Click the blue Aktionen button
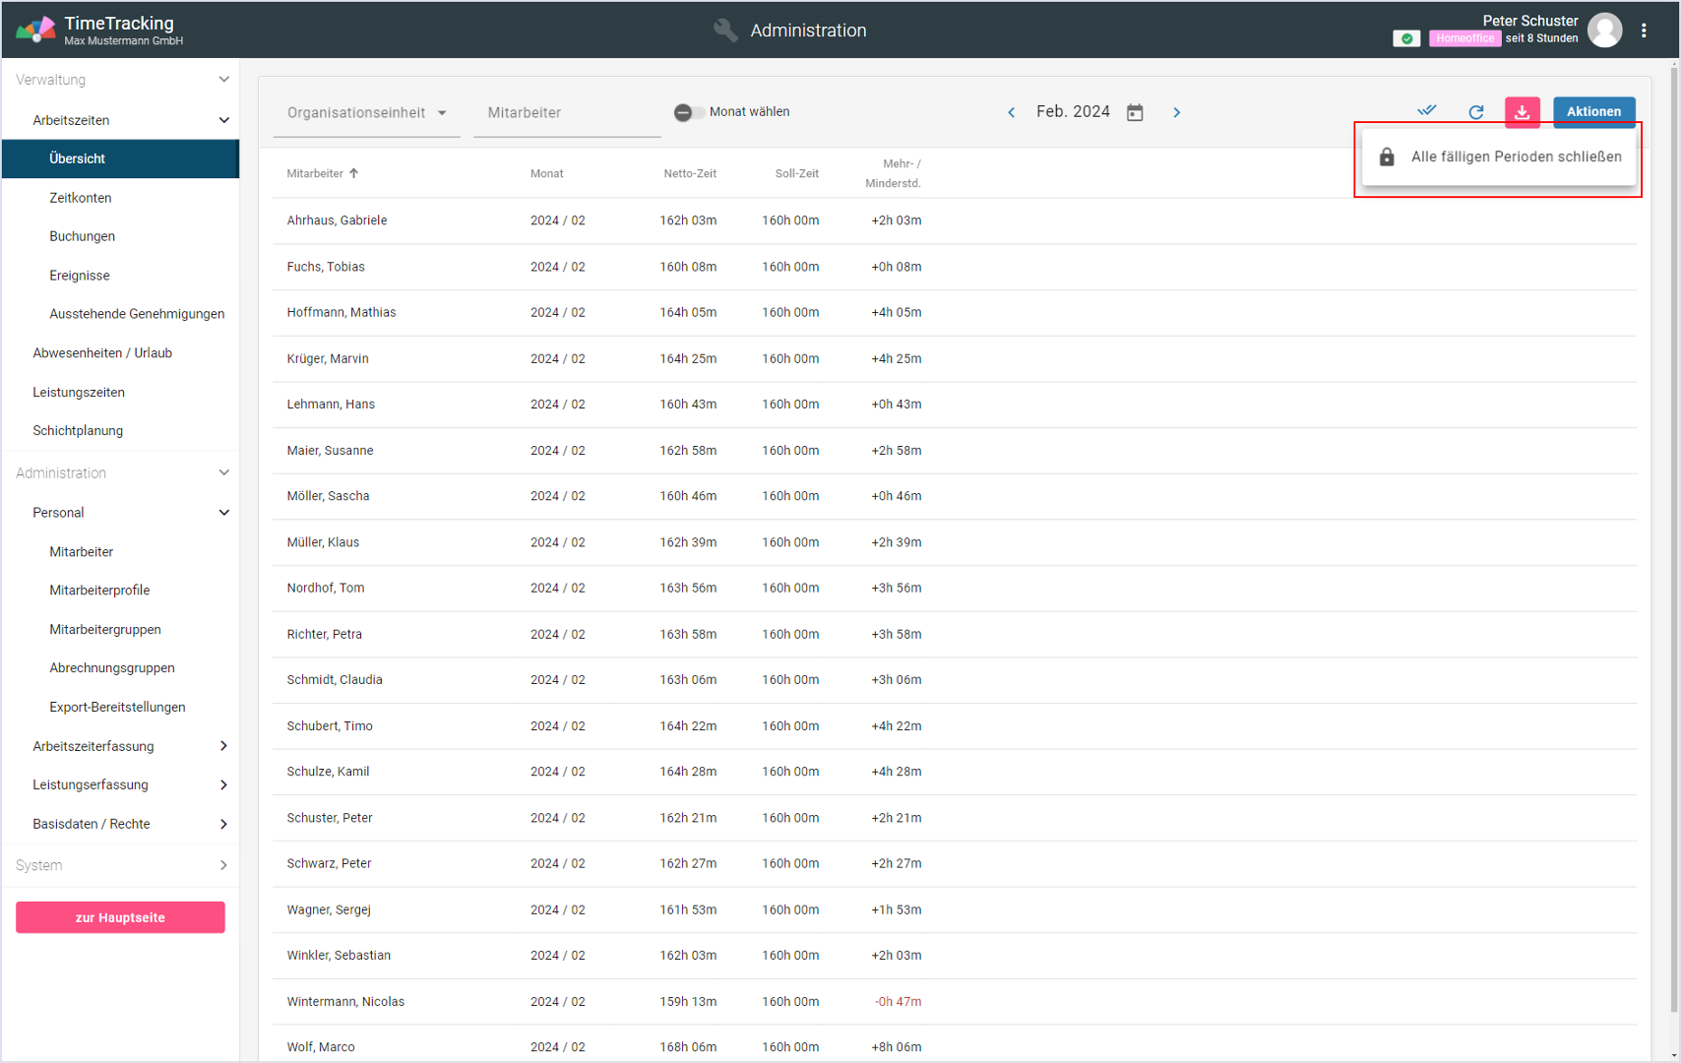Screen dimensions: 1681x1063 (x=1593, y=112)
